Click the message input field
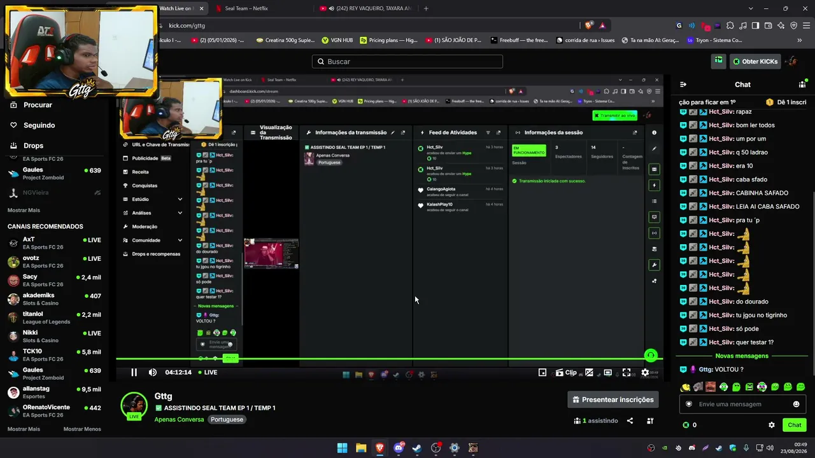This screenshot has height=458, width=815. (742, 404)
